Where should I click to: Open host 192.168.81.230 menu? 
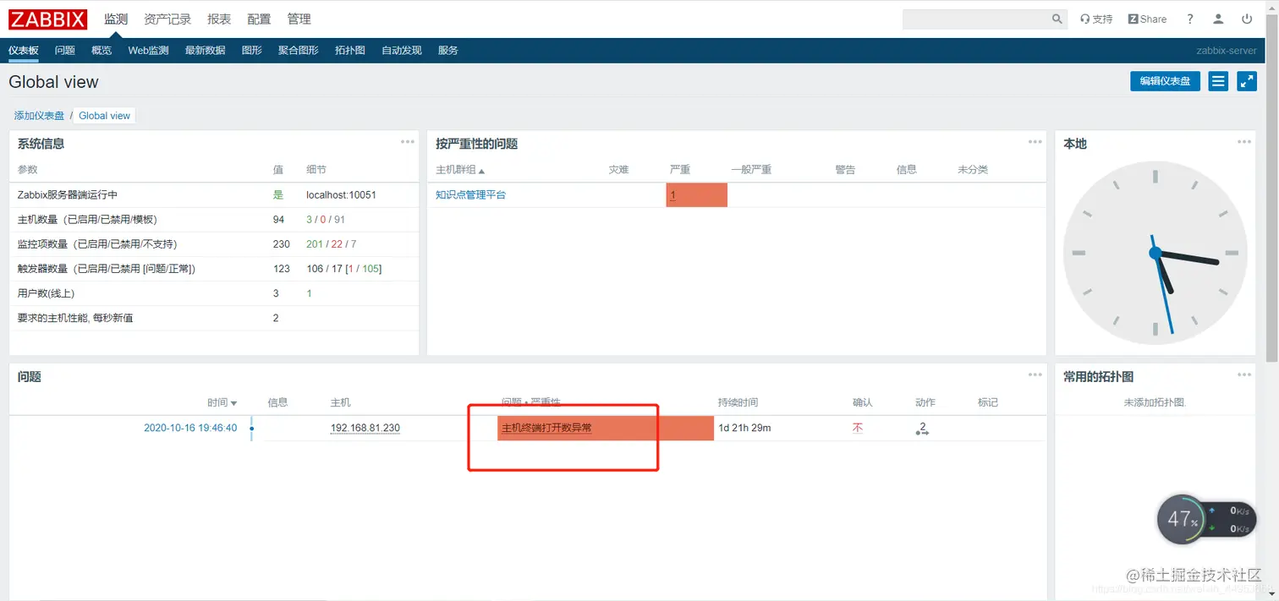coord(365,429)
